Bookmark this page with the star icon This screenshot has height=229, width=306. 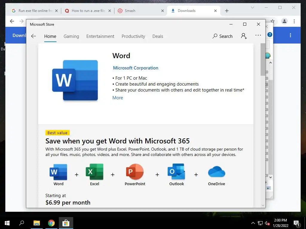273,21
